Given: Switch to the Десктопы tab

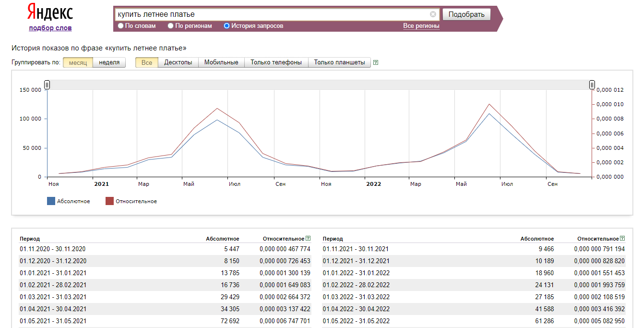Looking at the screenshot, I should (x=178, y=62).
